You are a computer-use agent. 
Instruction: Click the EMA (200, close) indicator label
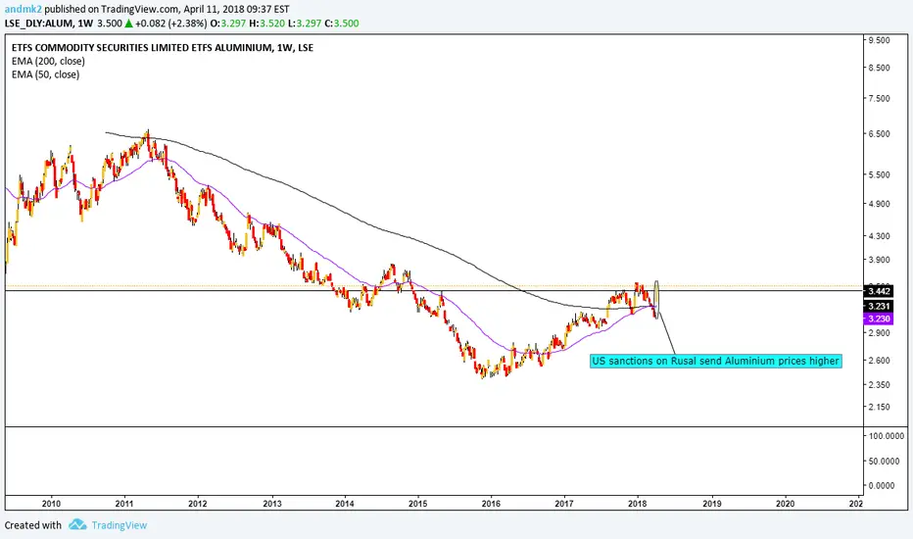click(48, 61)
